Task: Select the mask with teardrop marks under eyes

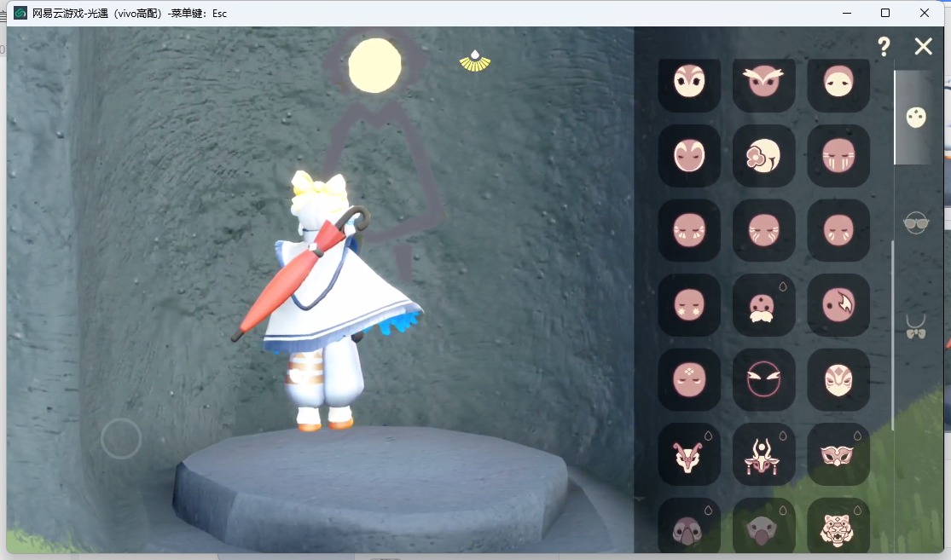Action: point(838,230)
